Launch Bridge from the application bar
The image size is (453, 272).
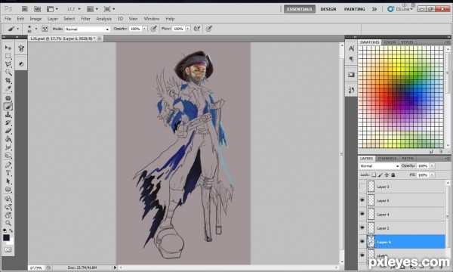[x=25, y=9]
